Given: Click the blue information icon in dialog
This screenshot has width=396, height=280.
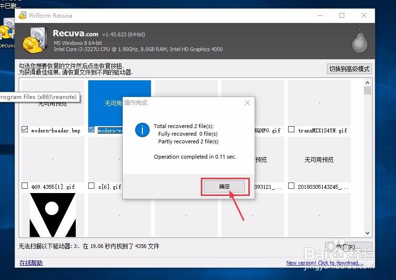Looking at the screenshot, I should (142, 130).
